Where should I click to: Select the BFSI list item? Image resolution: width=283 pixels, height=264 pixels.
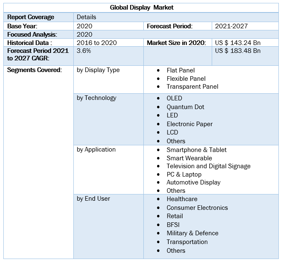point(173,224)
